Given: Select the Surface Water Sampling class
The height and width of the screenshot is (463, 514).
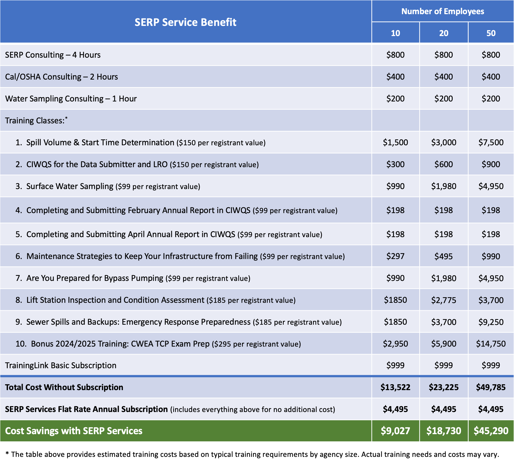Looking at the screenshot, I should tap(70, 186).
